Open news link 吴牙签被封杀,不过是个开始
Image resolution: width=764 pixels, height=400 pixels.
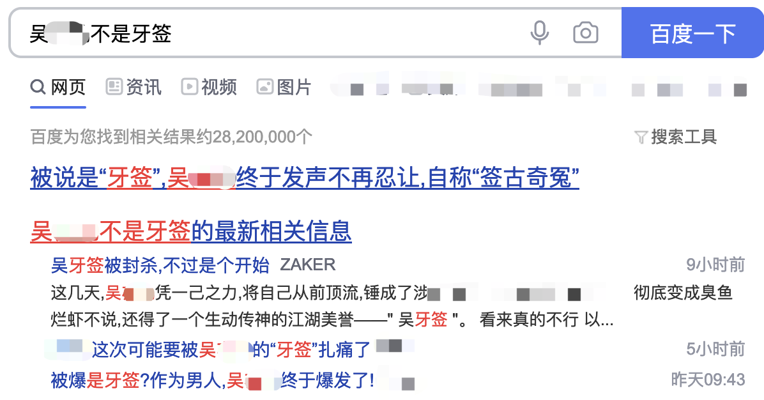[160, 265]
